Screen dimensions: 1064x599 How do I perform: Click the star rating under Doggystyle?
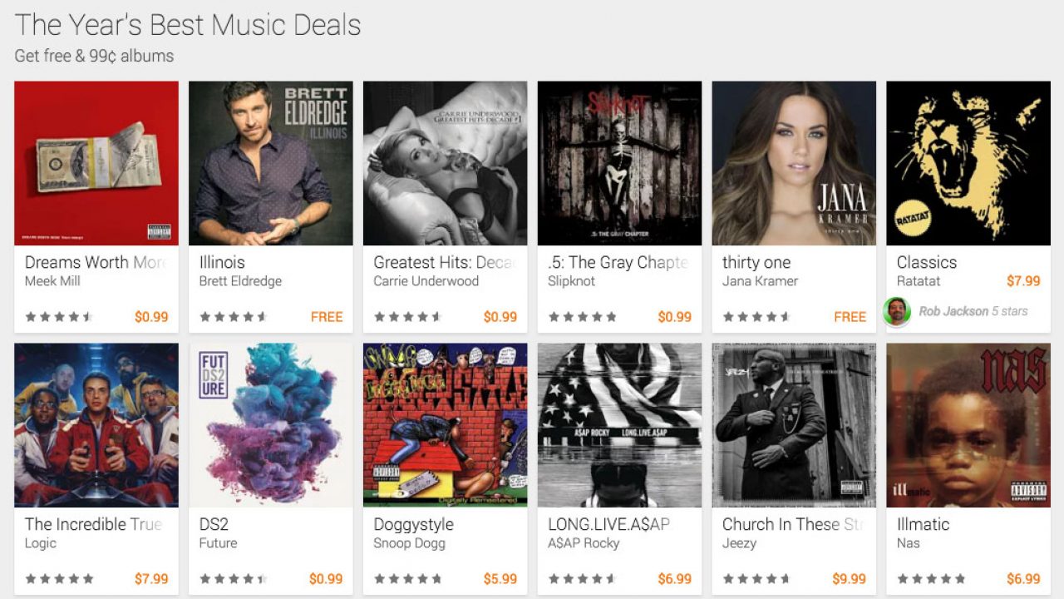point(407,579)
